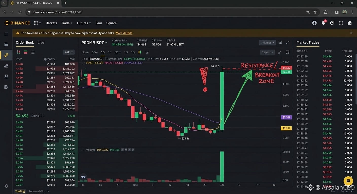This screenshot has width=357, height=194.
Task: Expand the Trade menu in the header
Action: (67, 23)
